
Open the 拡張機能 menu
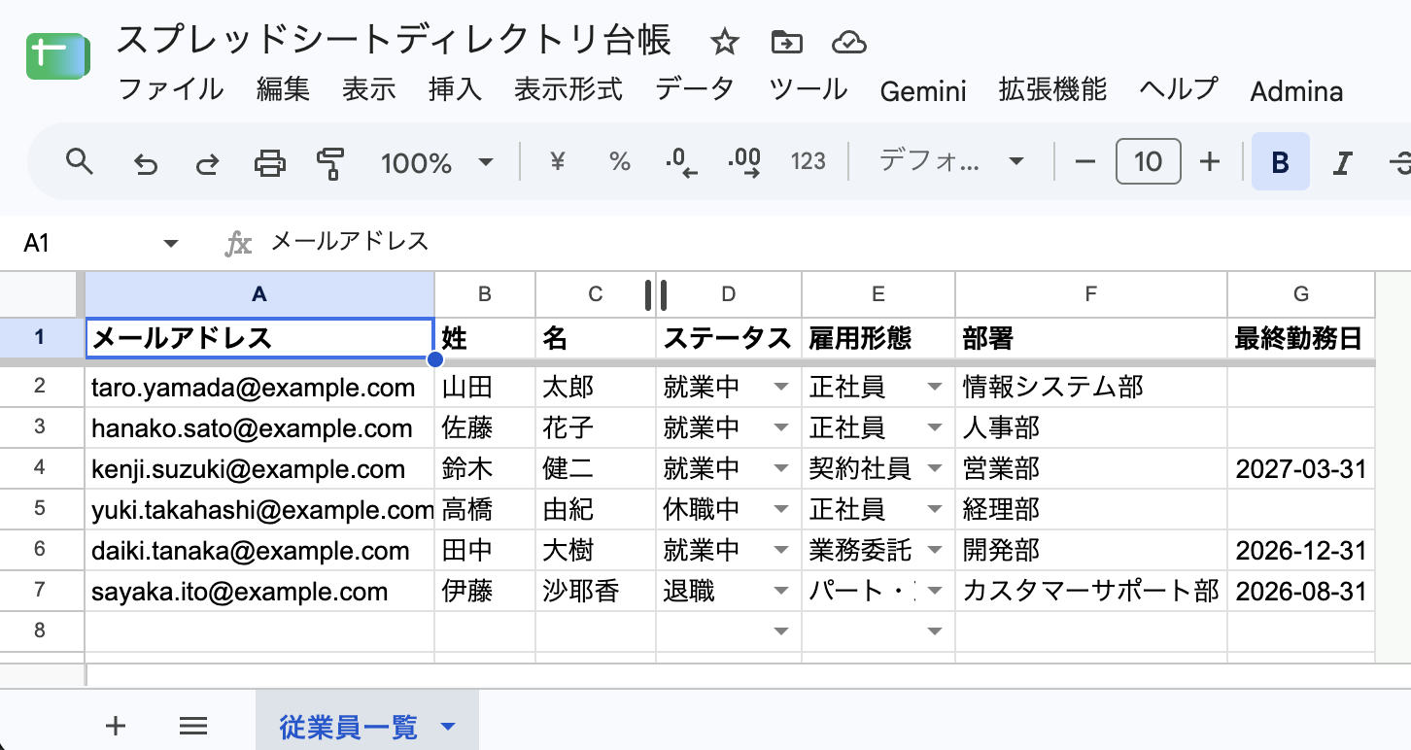click(x=1052, y=90)
